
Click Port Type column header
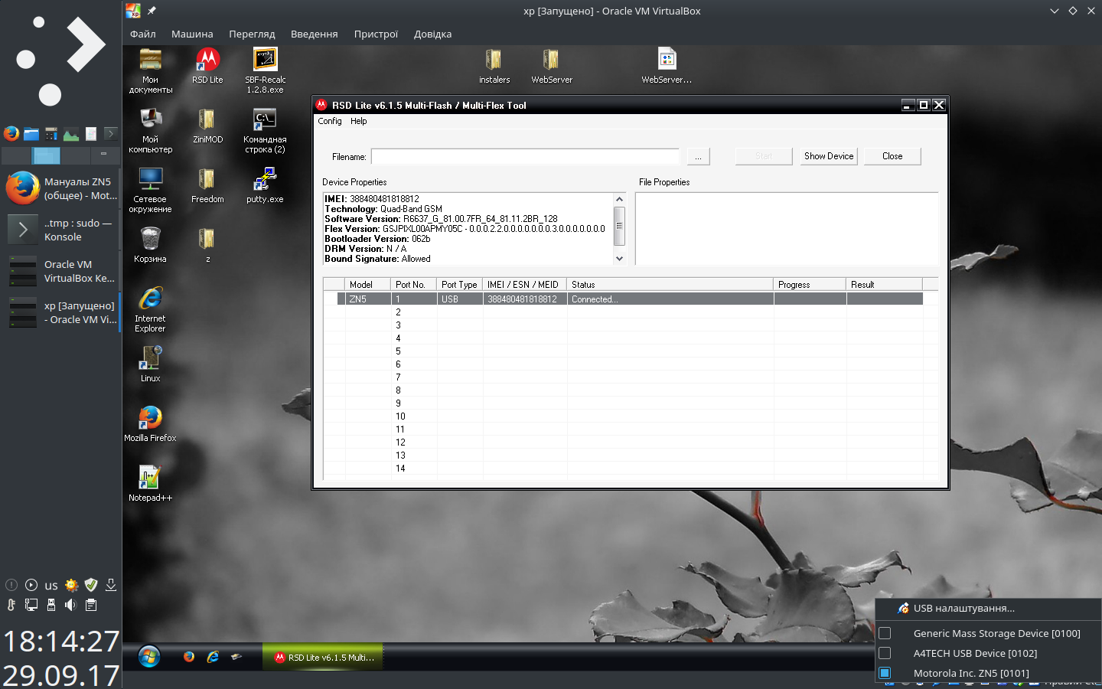click(x=459, y=284)
